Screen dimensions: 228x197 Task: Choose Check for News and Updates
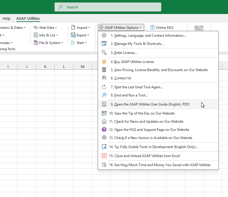(x=158, y=121)
